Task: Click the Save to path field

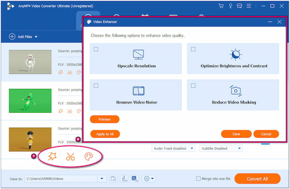Action: [61, 179]
